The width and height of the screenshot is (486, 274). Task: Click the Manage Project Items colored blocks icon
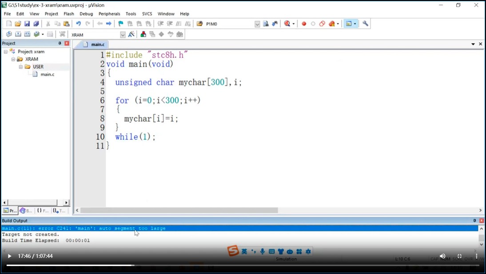143,35
